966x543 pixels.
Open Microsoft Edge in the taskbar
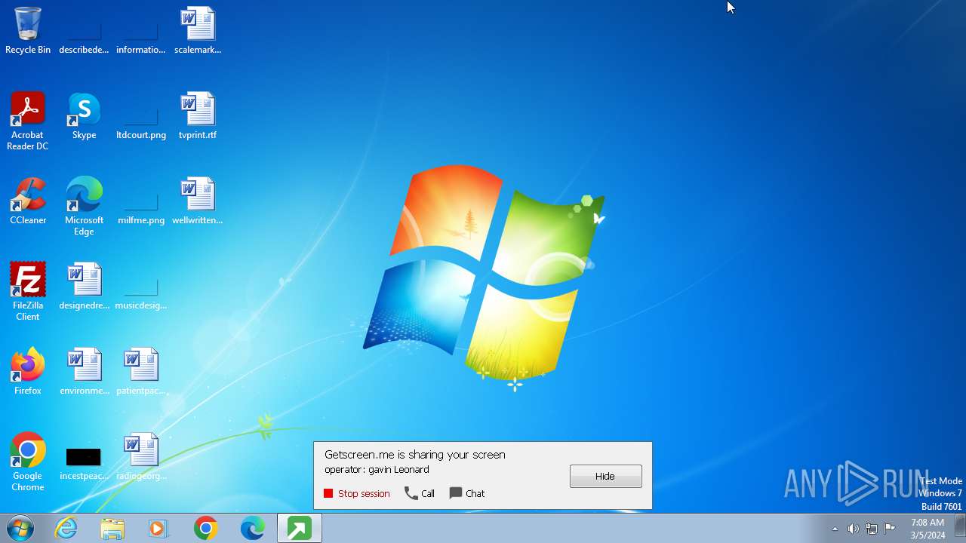(x=252, y=528)
